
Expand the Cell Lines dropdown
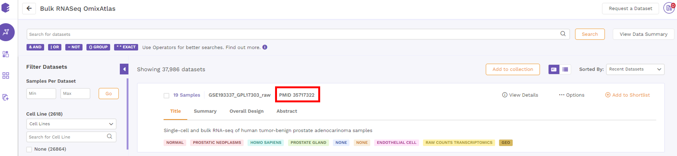tap(71, 124)
